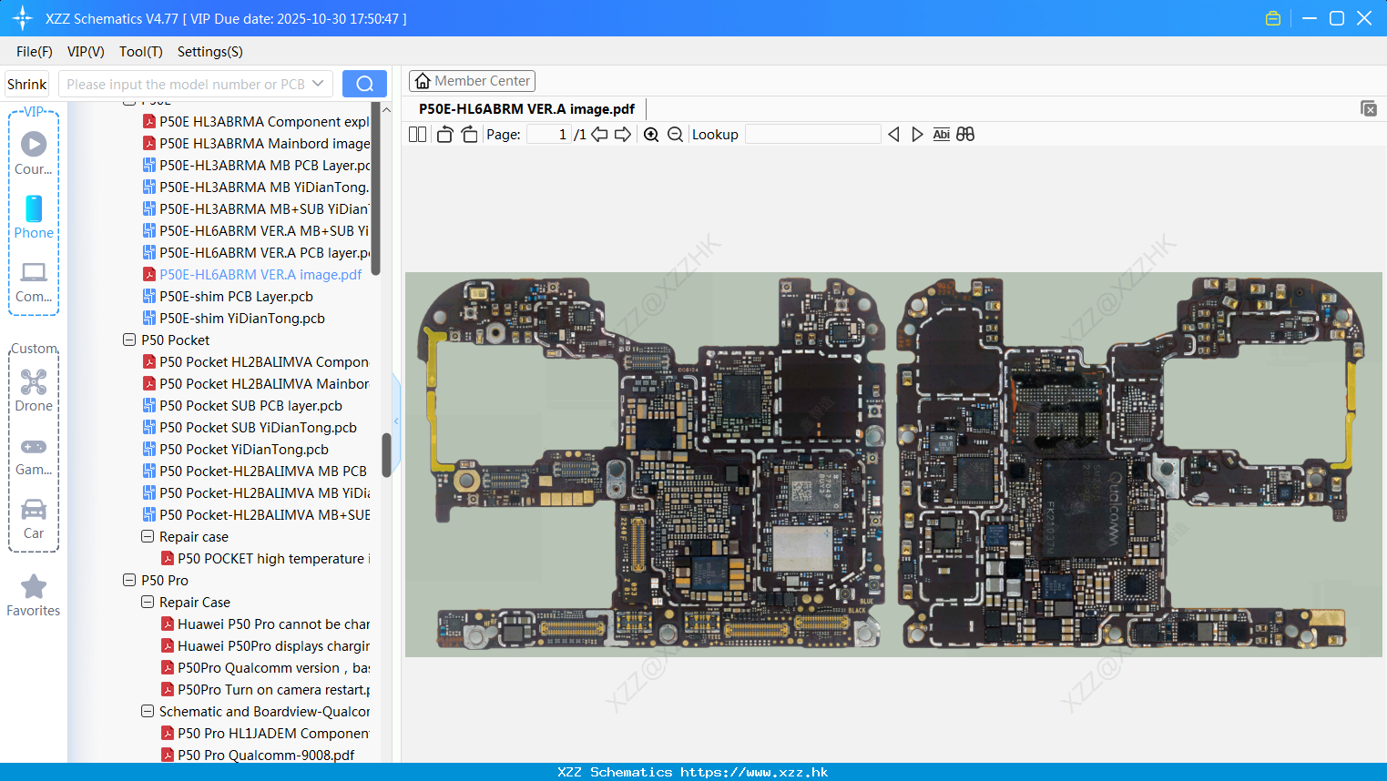This screenshot has width=1387, height=781.
Task: Open the model number dropdown arrow
Action: click(x=318, y=84)
